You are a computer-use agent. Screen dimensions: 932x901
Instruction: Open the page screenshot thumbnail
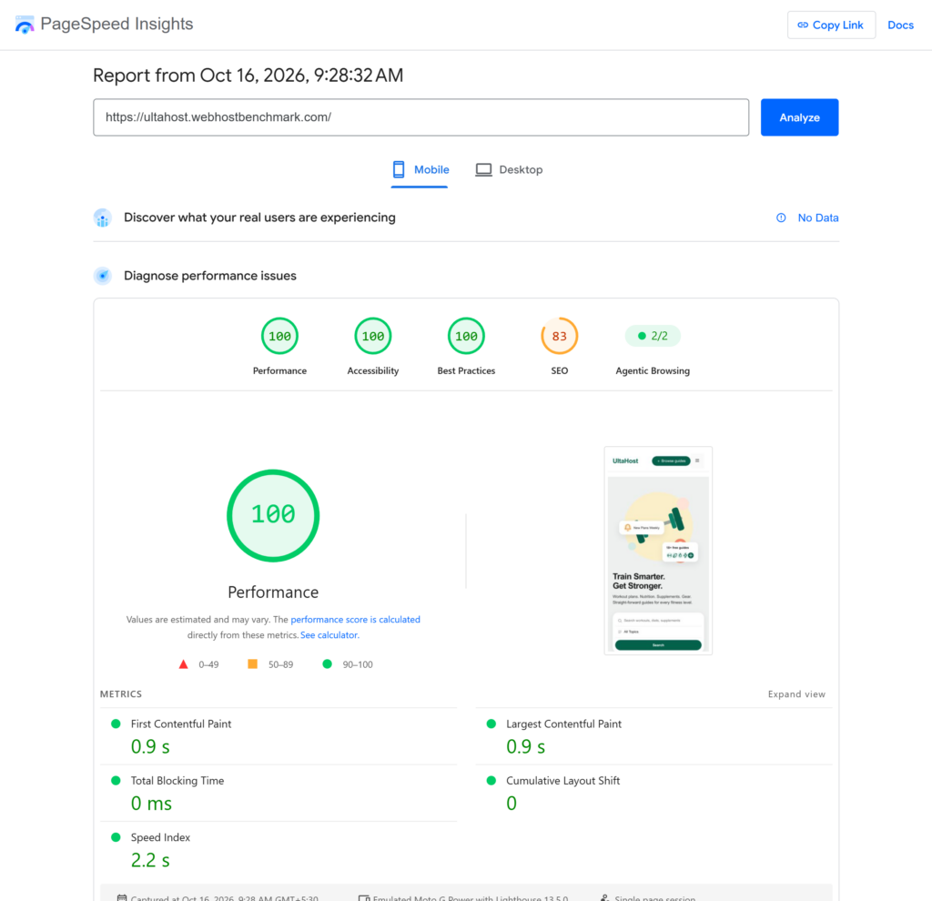(x=658, y=551)
